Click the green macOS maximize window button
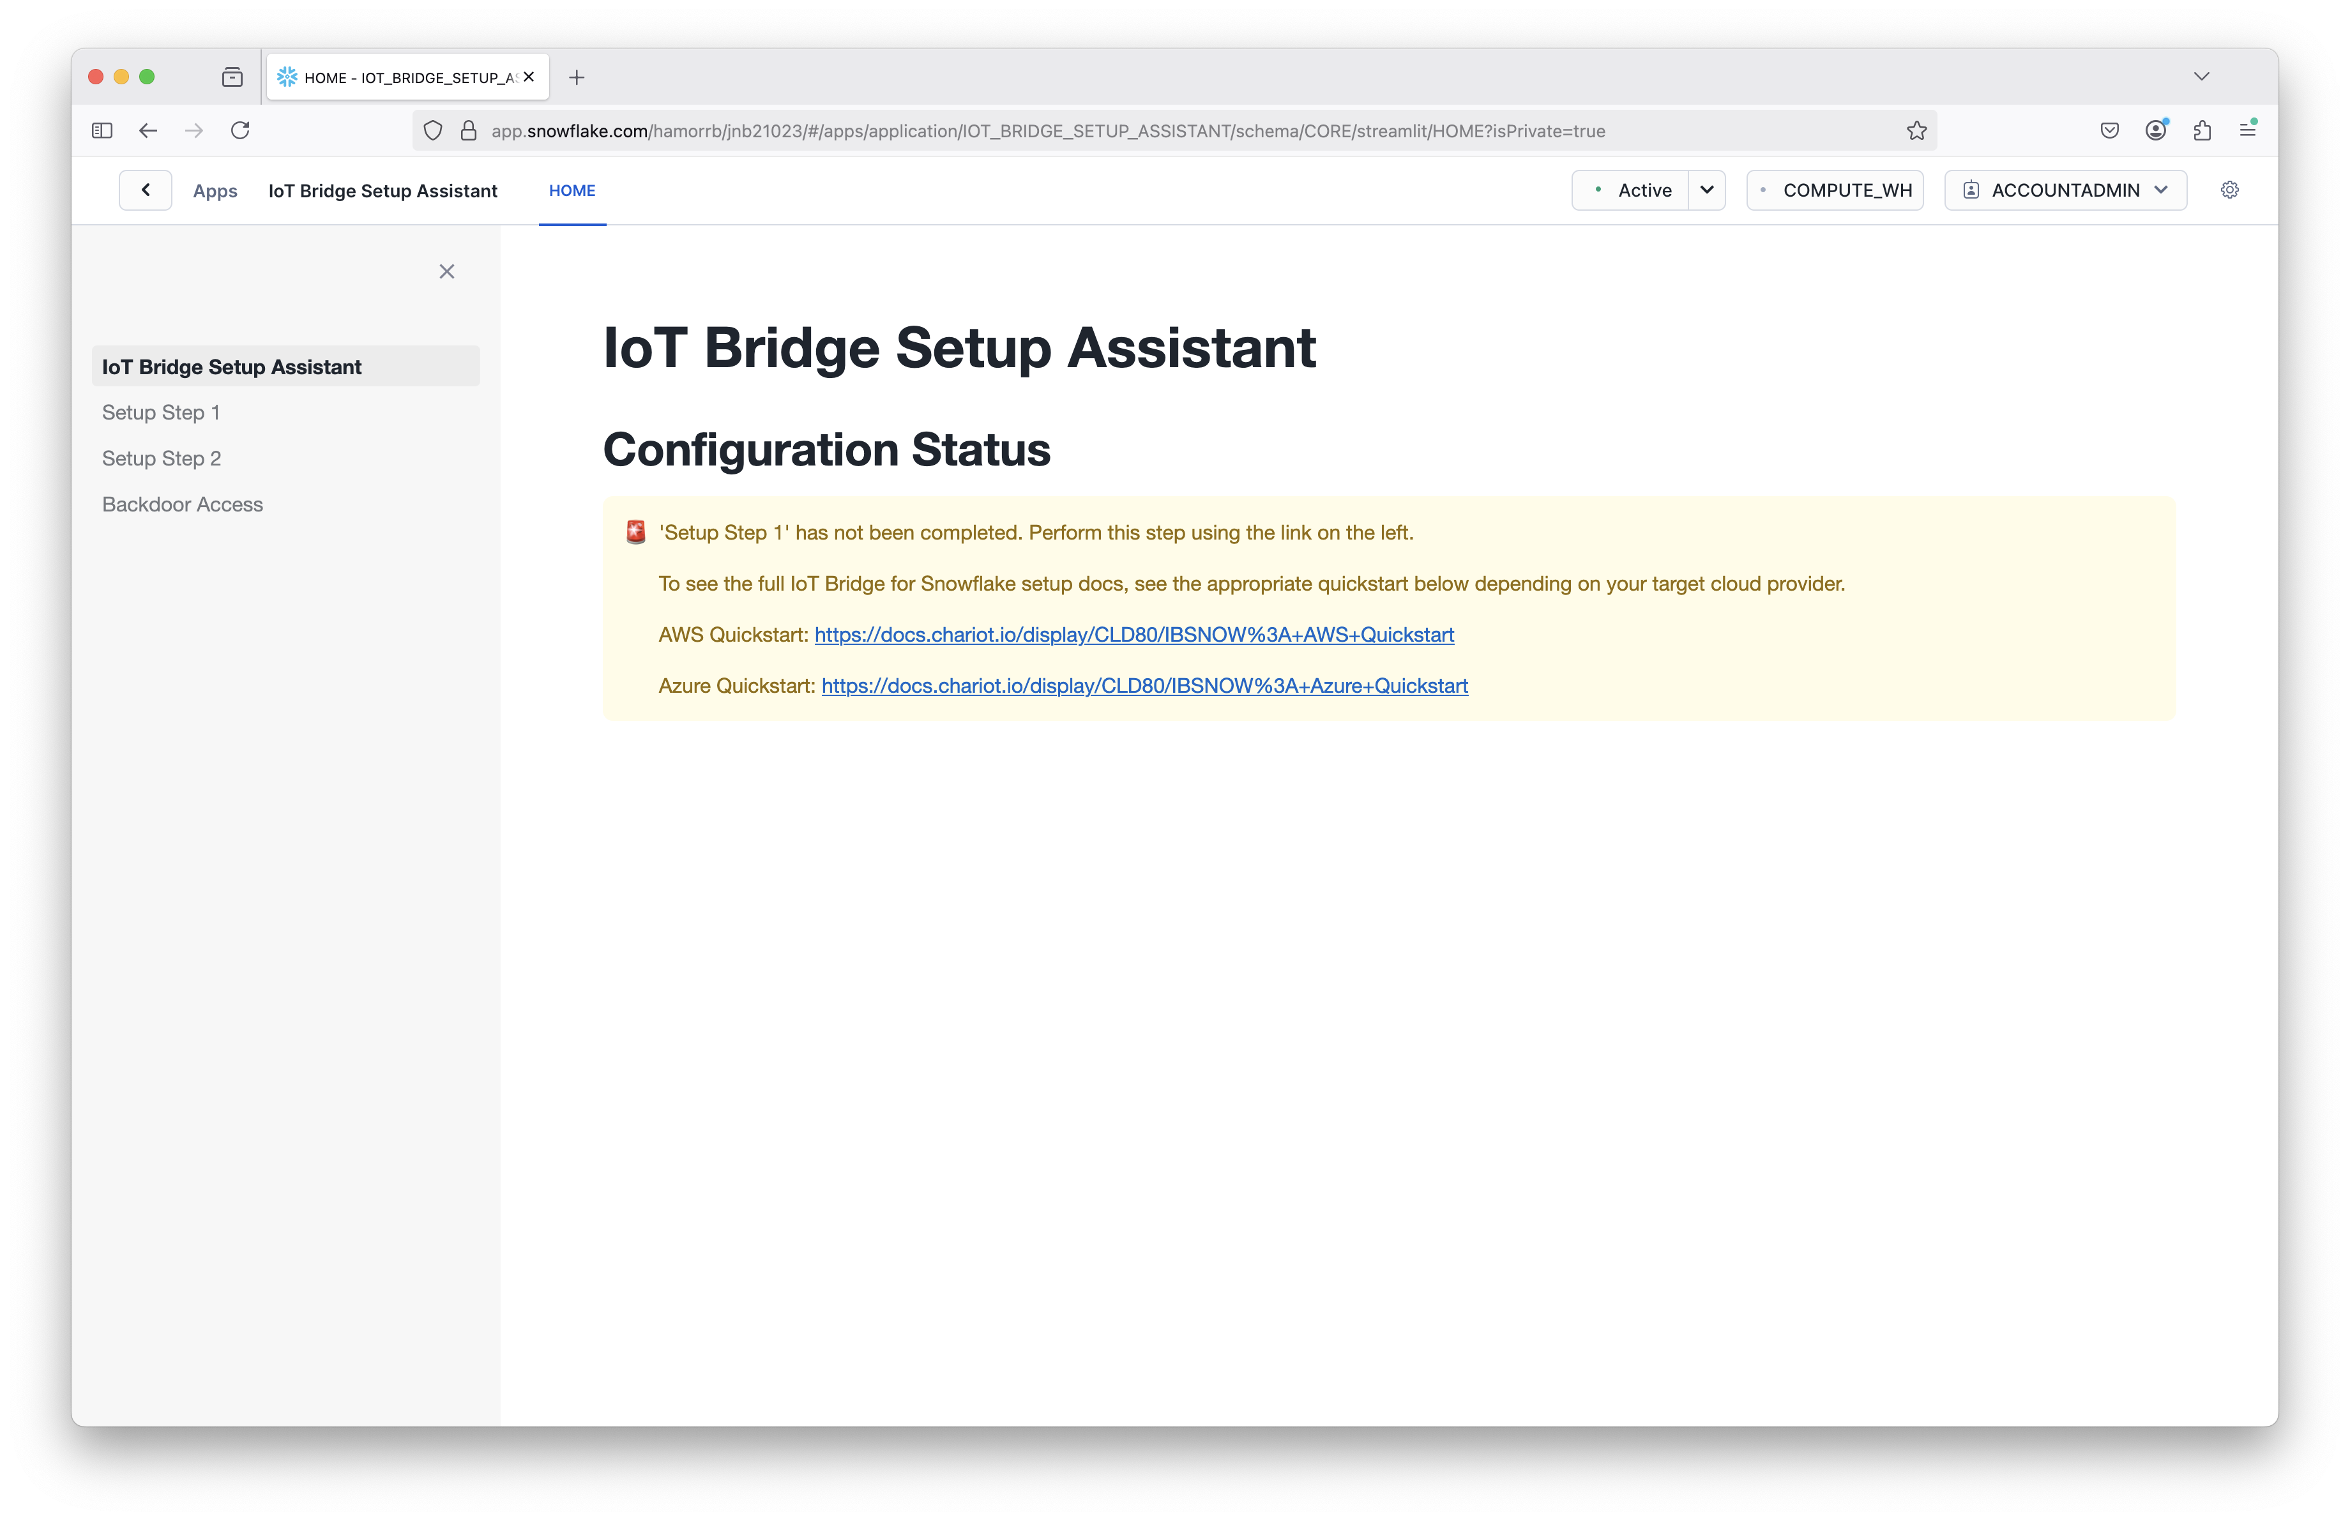 (x=147, y=77)
